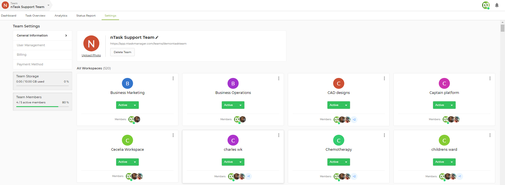Open Payment Method settings
Screen dimensions: 505x185
42,64
